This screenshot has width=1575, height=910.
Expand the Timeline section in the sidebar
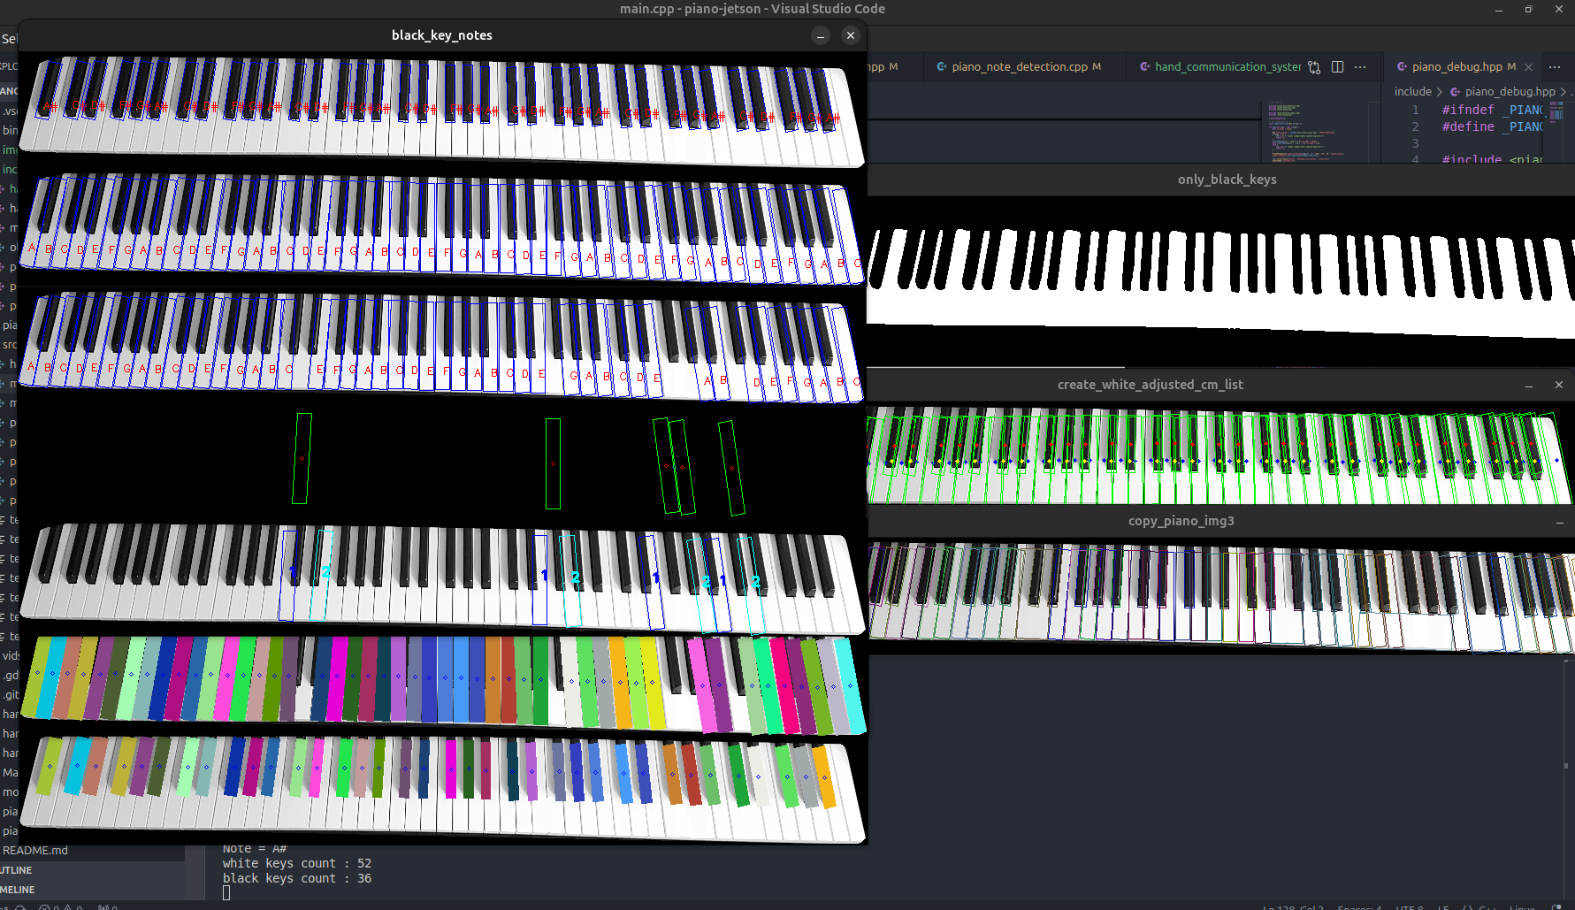pos(18,890)
